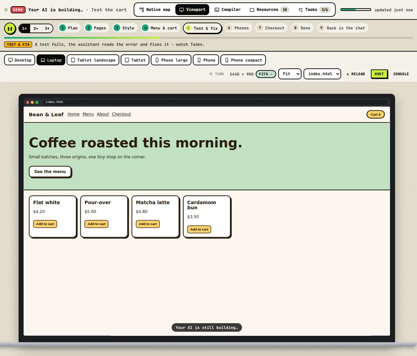The width and height of the screenshot is (417, 356).
Task: Open the Fit zoom dropdown
Action: click(290, 74)
